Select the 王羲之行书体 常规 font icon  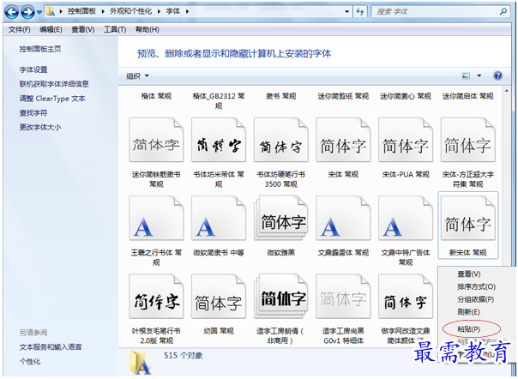156,218
